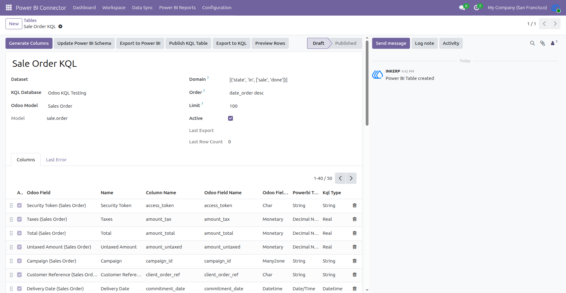
Task: Set status to Published
Action: point(346,43)
